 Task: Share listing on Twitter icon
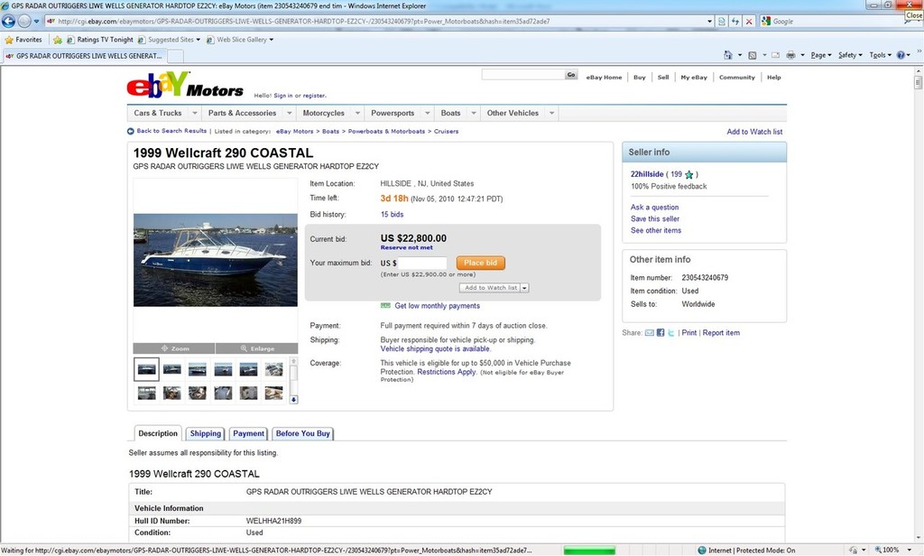click(670, 332)
